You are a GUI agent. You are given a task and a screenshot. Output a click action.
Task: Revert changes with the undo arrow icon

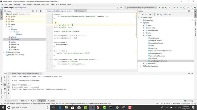tap(187, 8)
